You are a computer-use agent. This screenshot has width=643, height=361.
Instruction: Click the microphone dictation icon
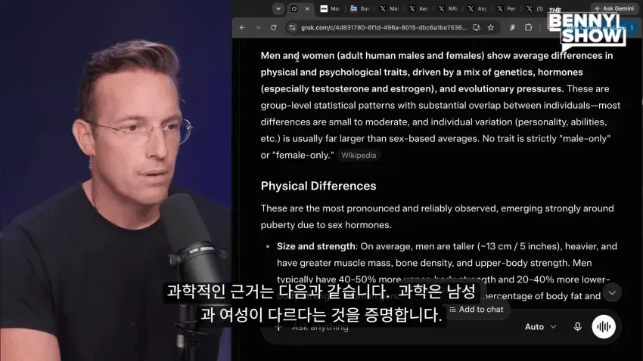tap(577, 326)
